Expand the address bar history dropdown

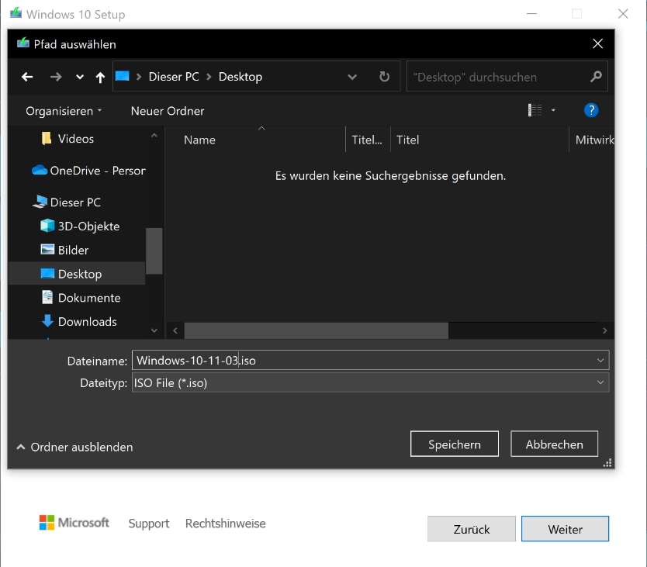pos(352,77)
